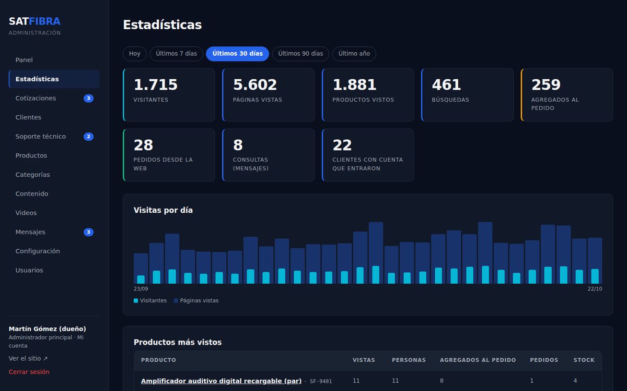Click Productos más vistos heading
The height and width of the screenshot is (391, 627).
point(178,343)
